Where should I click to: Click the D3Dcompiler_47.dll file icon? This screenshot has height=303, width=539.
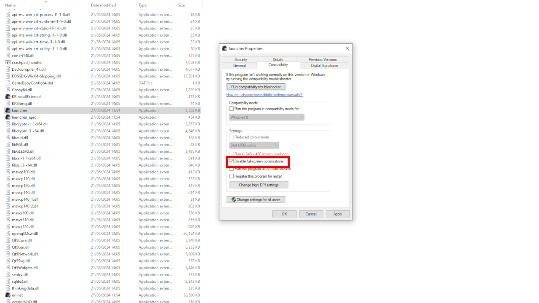(8, 69)
